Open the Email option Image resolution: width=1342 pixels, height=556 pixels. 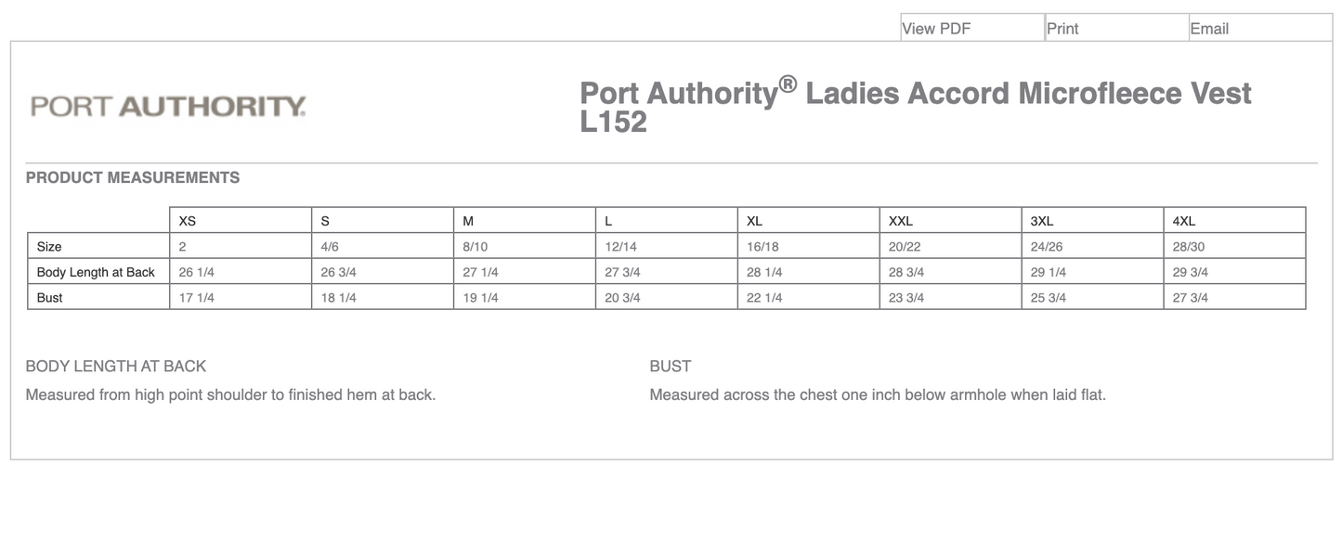(x=1211, y=28)
